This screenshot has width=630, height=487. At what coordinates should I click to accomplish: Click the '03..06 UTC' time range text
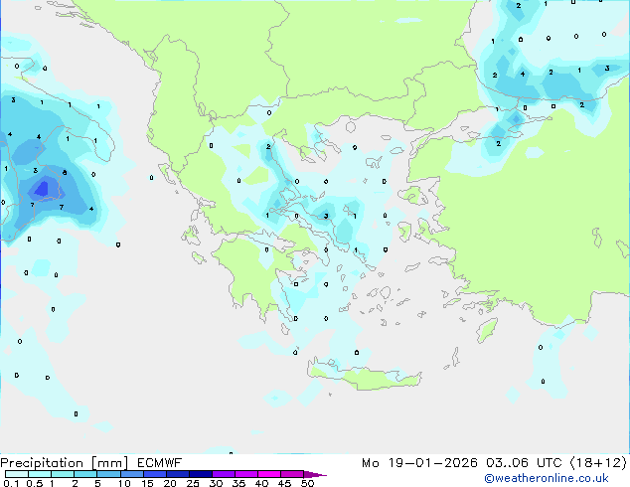point(524,463)
